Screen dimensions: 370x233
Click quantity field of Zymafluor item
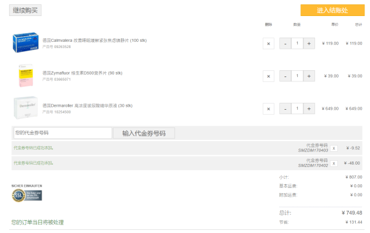point(297,76)
